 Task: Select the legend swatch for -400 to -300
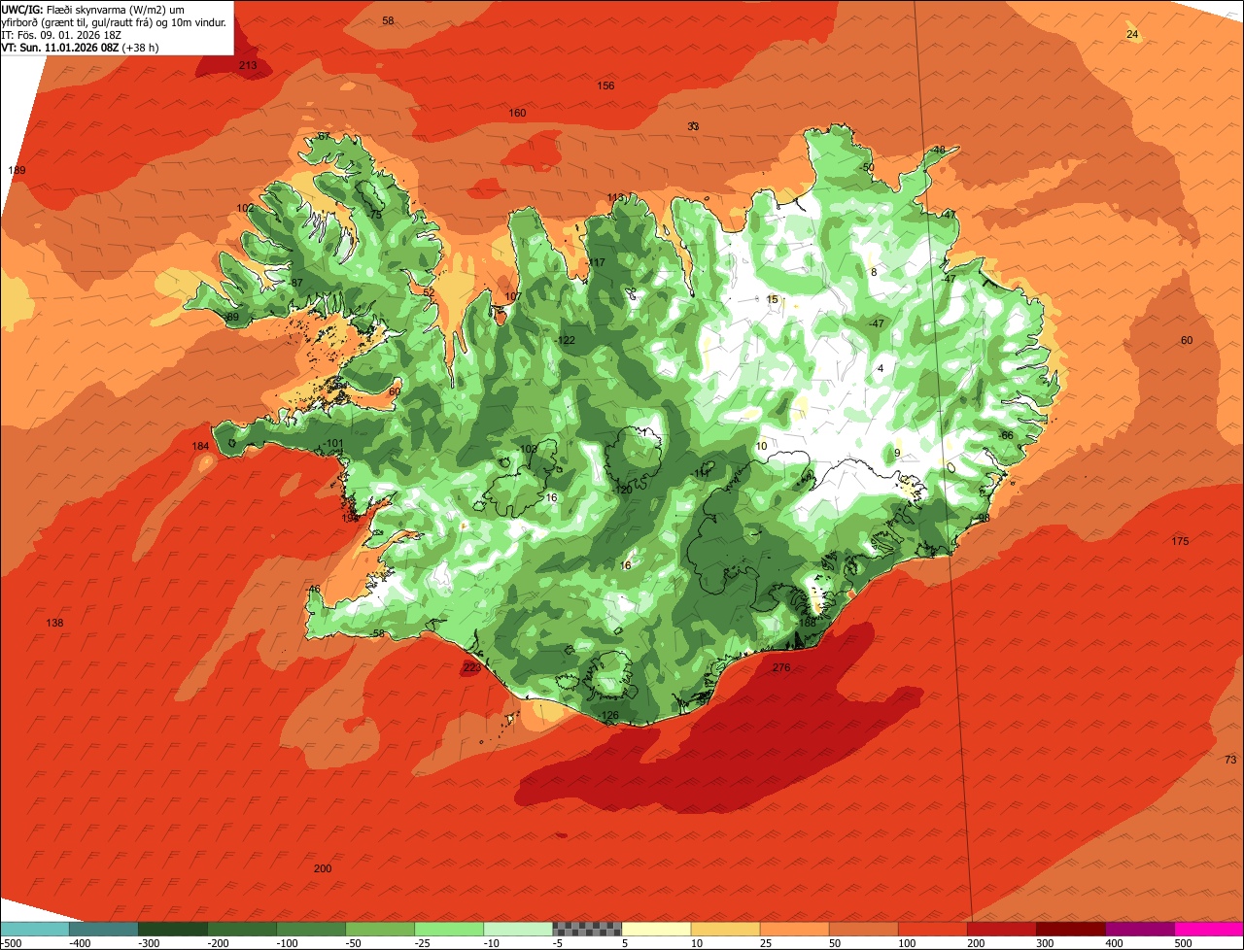(x=103, y=929)
